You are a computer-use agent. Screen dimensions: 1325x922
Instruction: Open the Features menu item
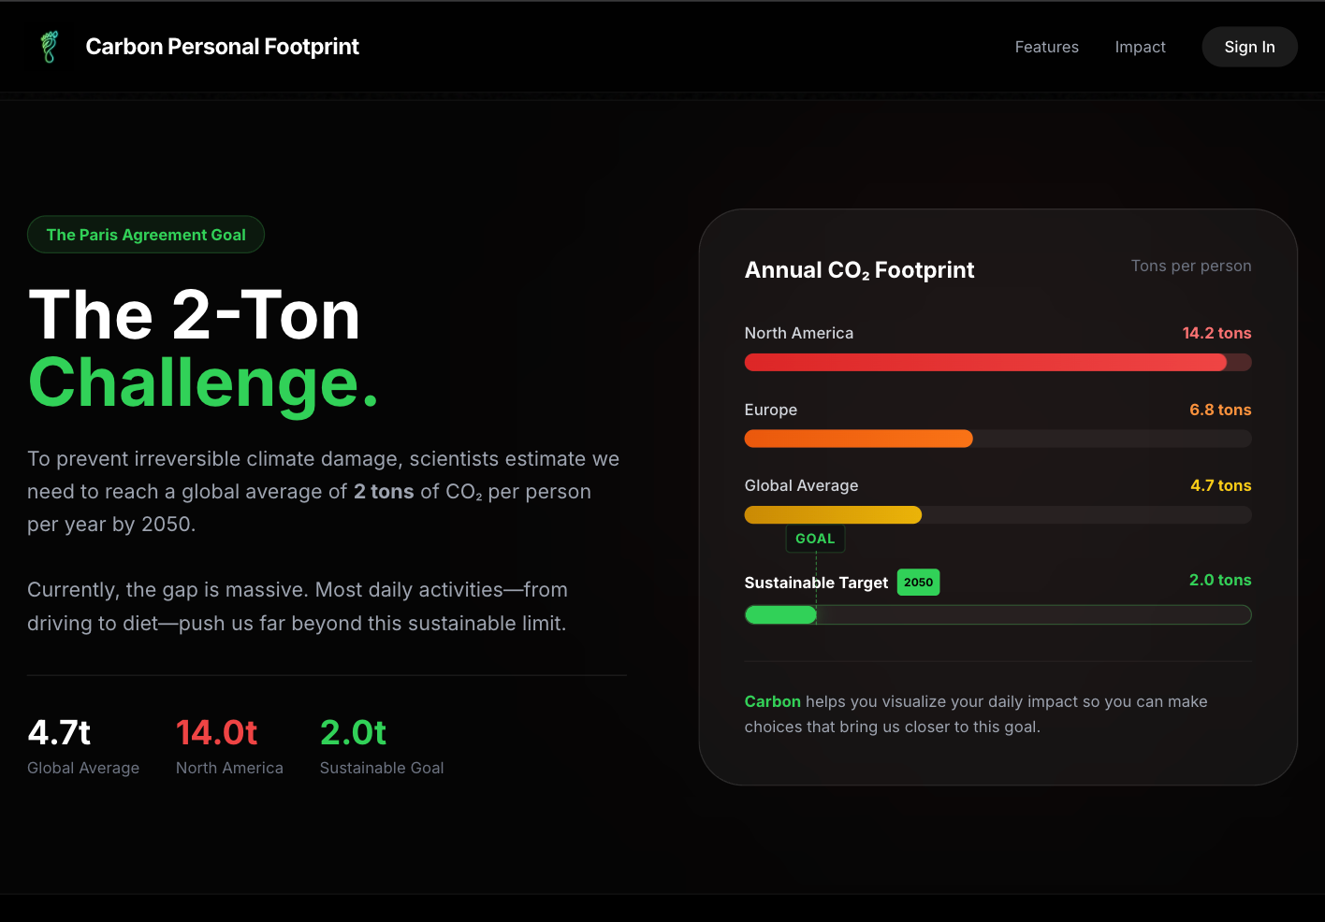point(1046,47)
